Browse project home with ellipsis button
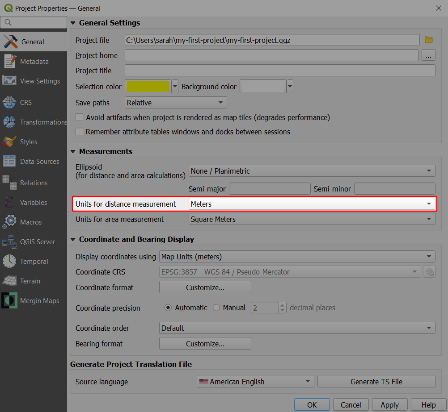The width and height of the screenshot is (448, 412). [428, 55]
